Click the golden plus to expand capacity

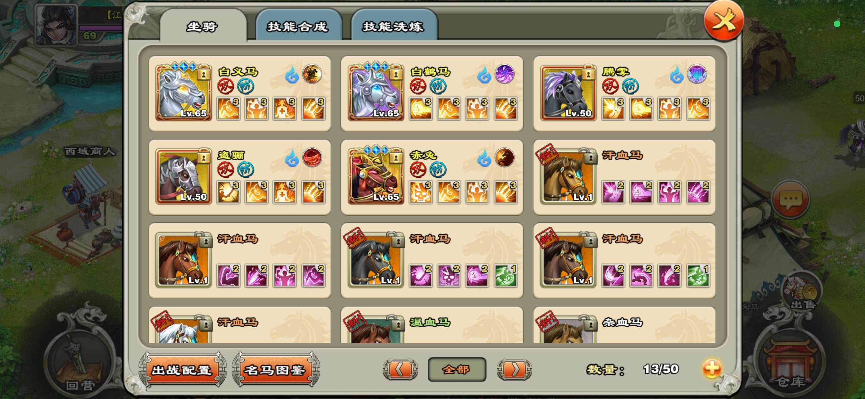(x=711, y=369)
